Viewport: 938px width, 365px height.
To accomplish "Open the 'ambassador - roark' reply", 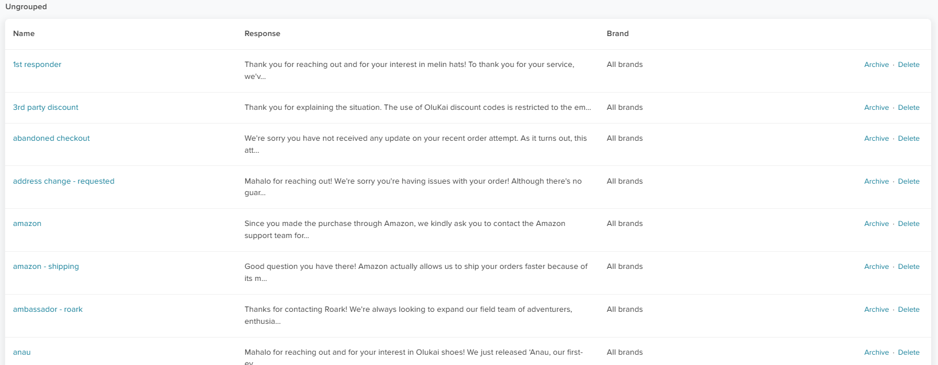I will click(x=48, y=310).
